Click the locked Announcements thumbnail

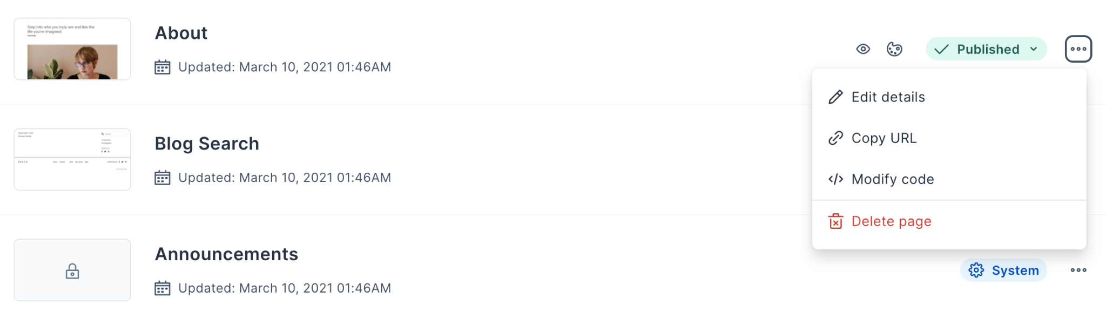point(72,270)
